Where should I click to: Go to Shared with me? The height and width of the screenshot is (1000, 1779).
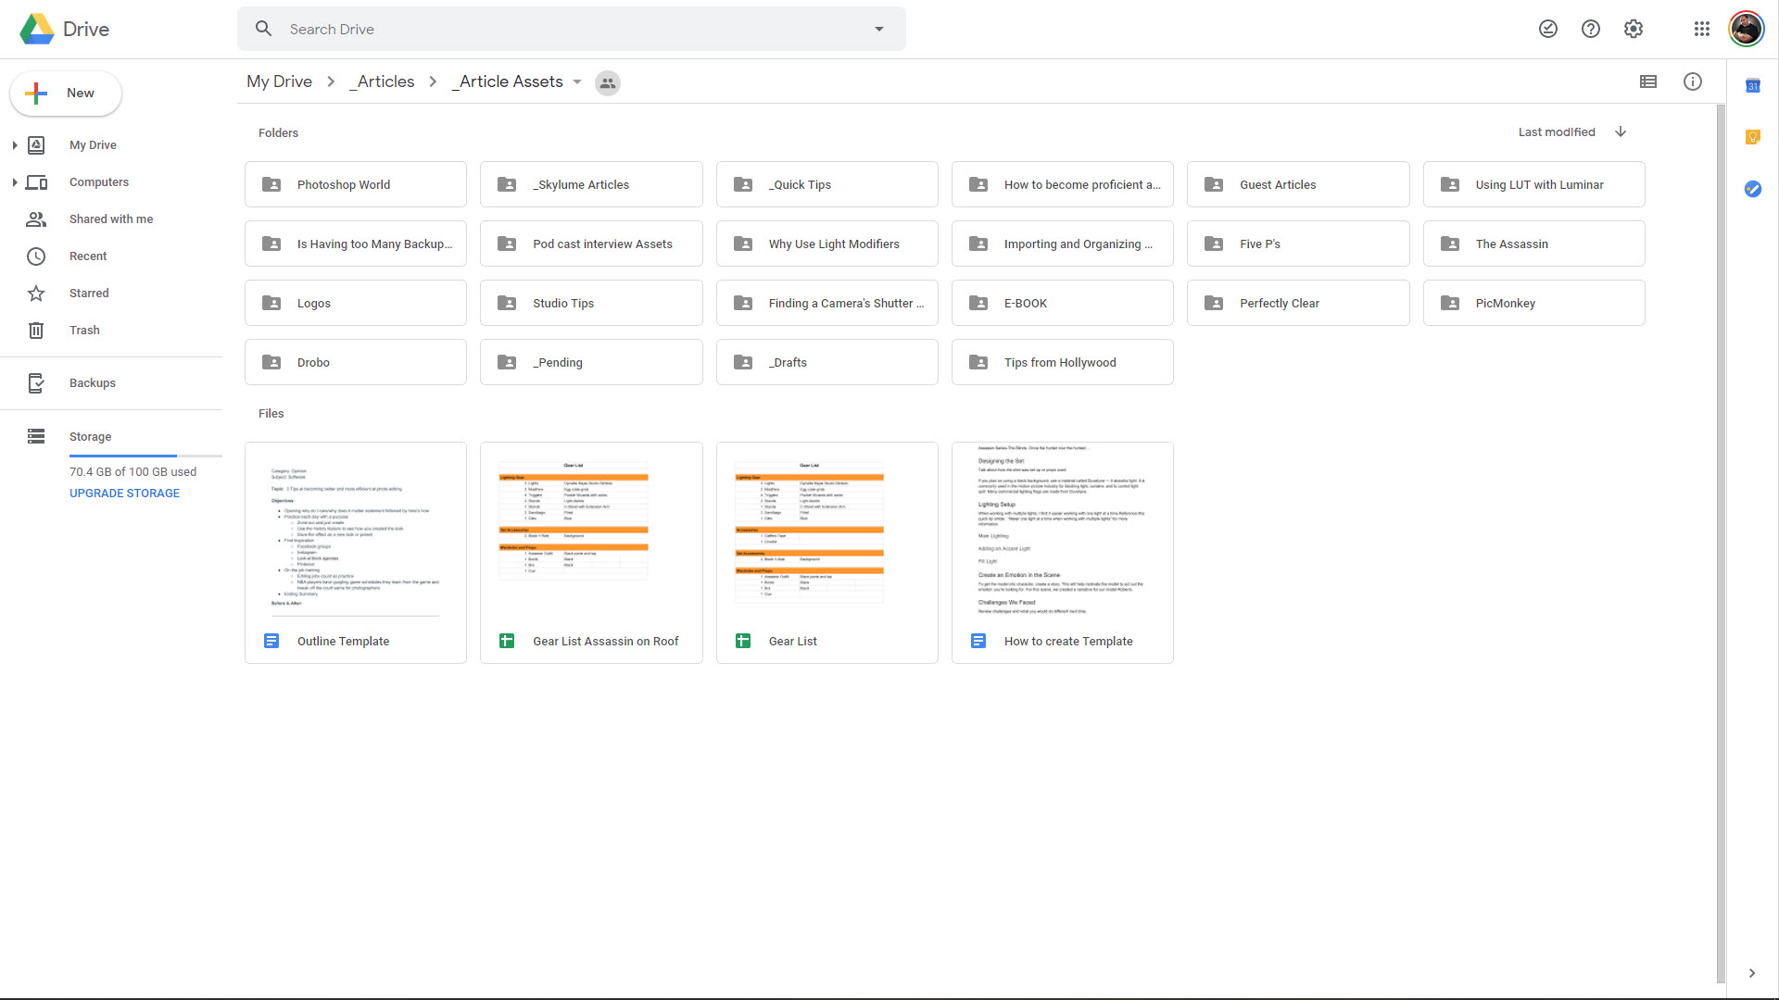(x=110, y=219)
